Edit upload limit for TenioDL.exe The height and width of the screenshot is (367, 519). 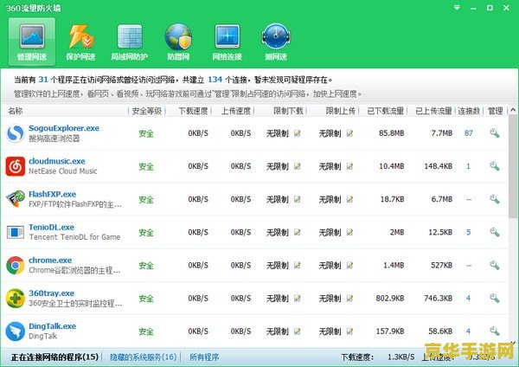click(349, 232)
